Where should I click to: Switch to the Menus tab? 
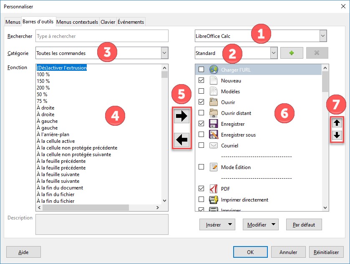point(13,22)
